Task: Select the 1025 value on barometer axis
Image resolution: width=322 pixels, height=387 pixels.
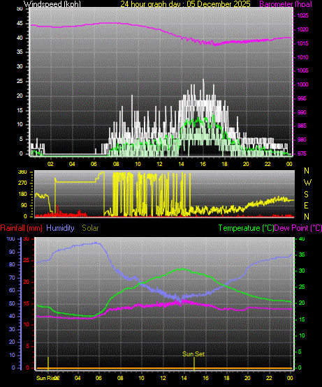Action: coord(302,15)
